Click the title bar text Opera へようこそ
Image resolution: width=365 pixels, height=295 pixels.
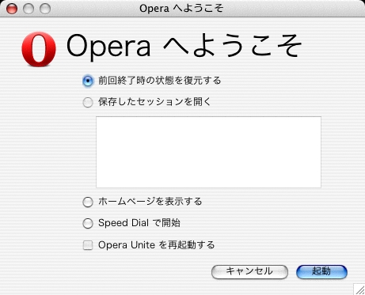181,9
